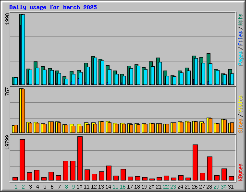Click the orange Sites bar for day 1
246x192 pixels.
(x=16, y=129)
